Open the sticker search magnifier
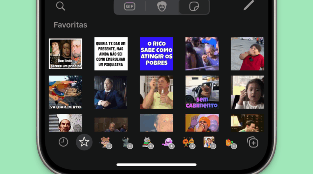Image resolution: width=313 pixels, height=174 pixels. coord(61,6)
